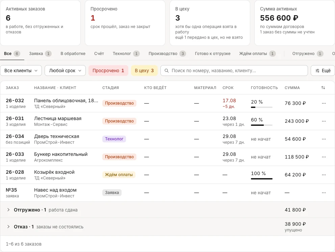Switch to the Отгружено tab
This screenshot has width=335, height=252.
click(308, 54)
